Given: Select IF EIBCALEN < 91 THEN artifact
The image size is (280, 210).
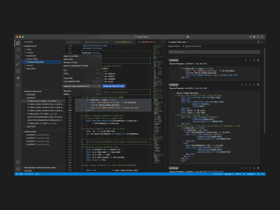Looking at the screenshot, I should tap(42, 114).
